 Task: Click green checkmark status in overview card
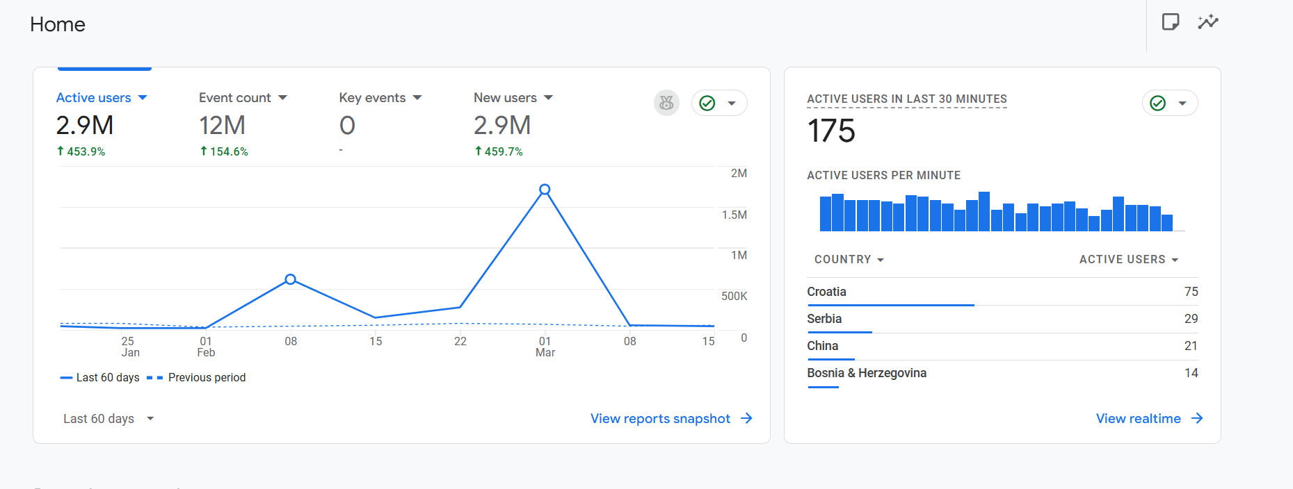[707, 103]
